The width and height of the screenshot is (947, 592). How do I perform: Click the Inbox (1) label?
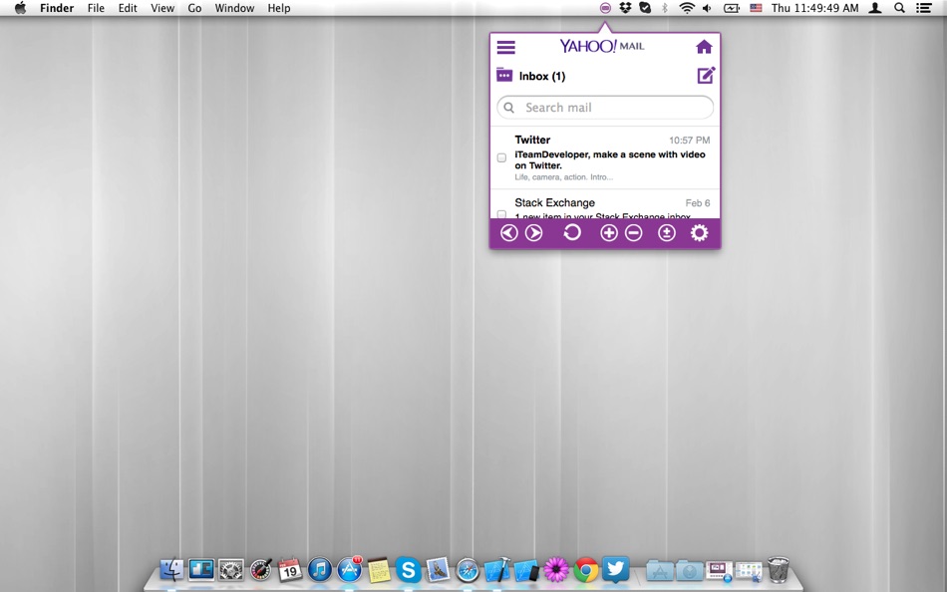tap(542, 76)
